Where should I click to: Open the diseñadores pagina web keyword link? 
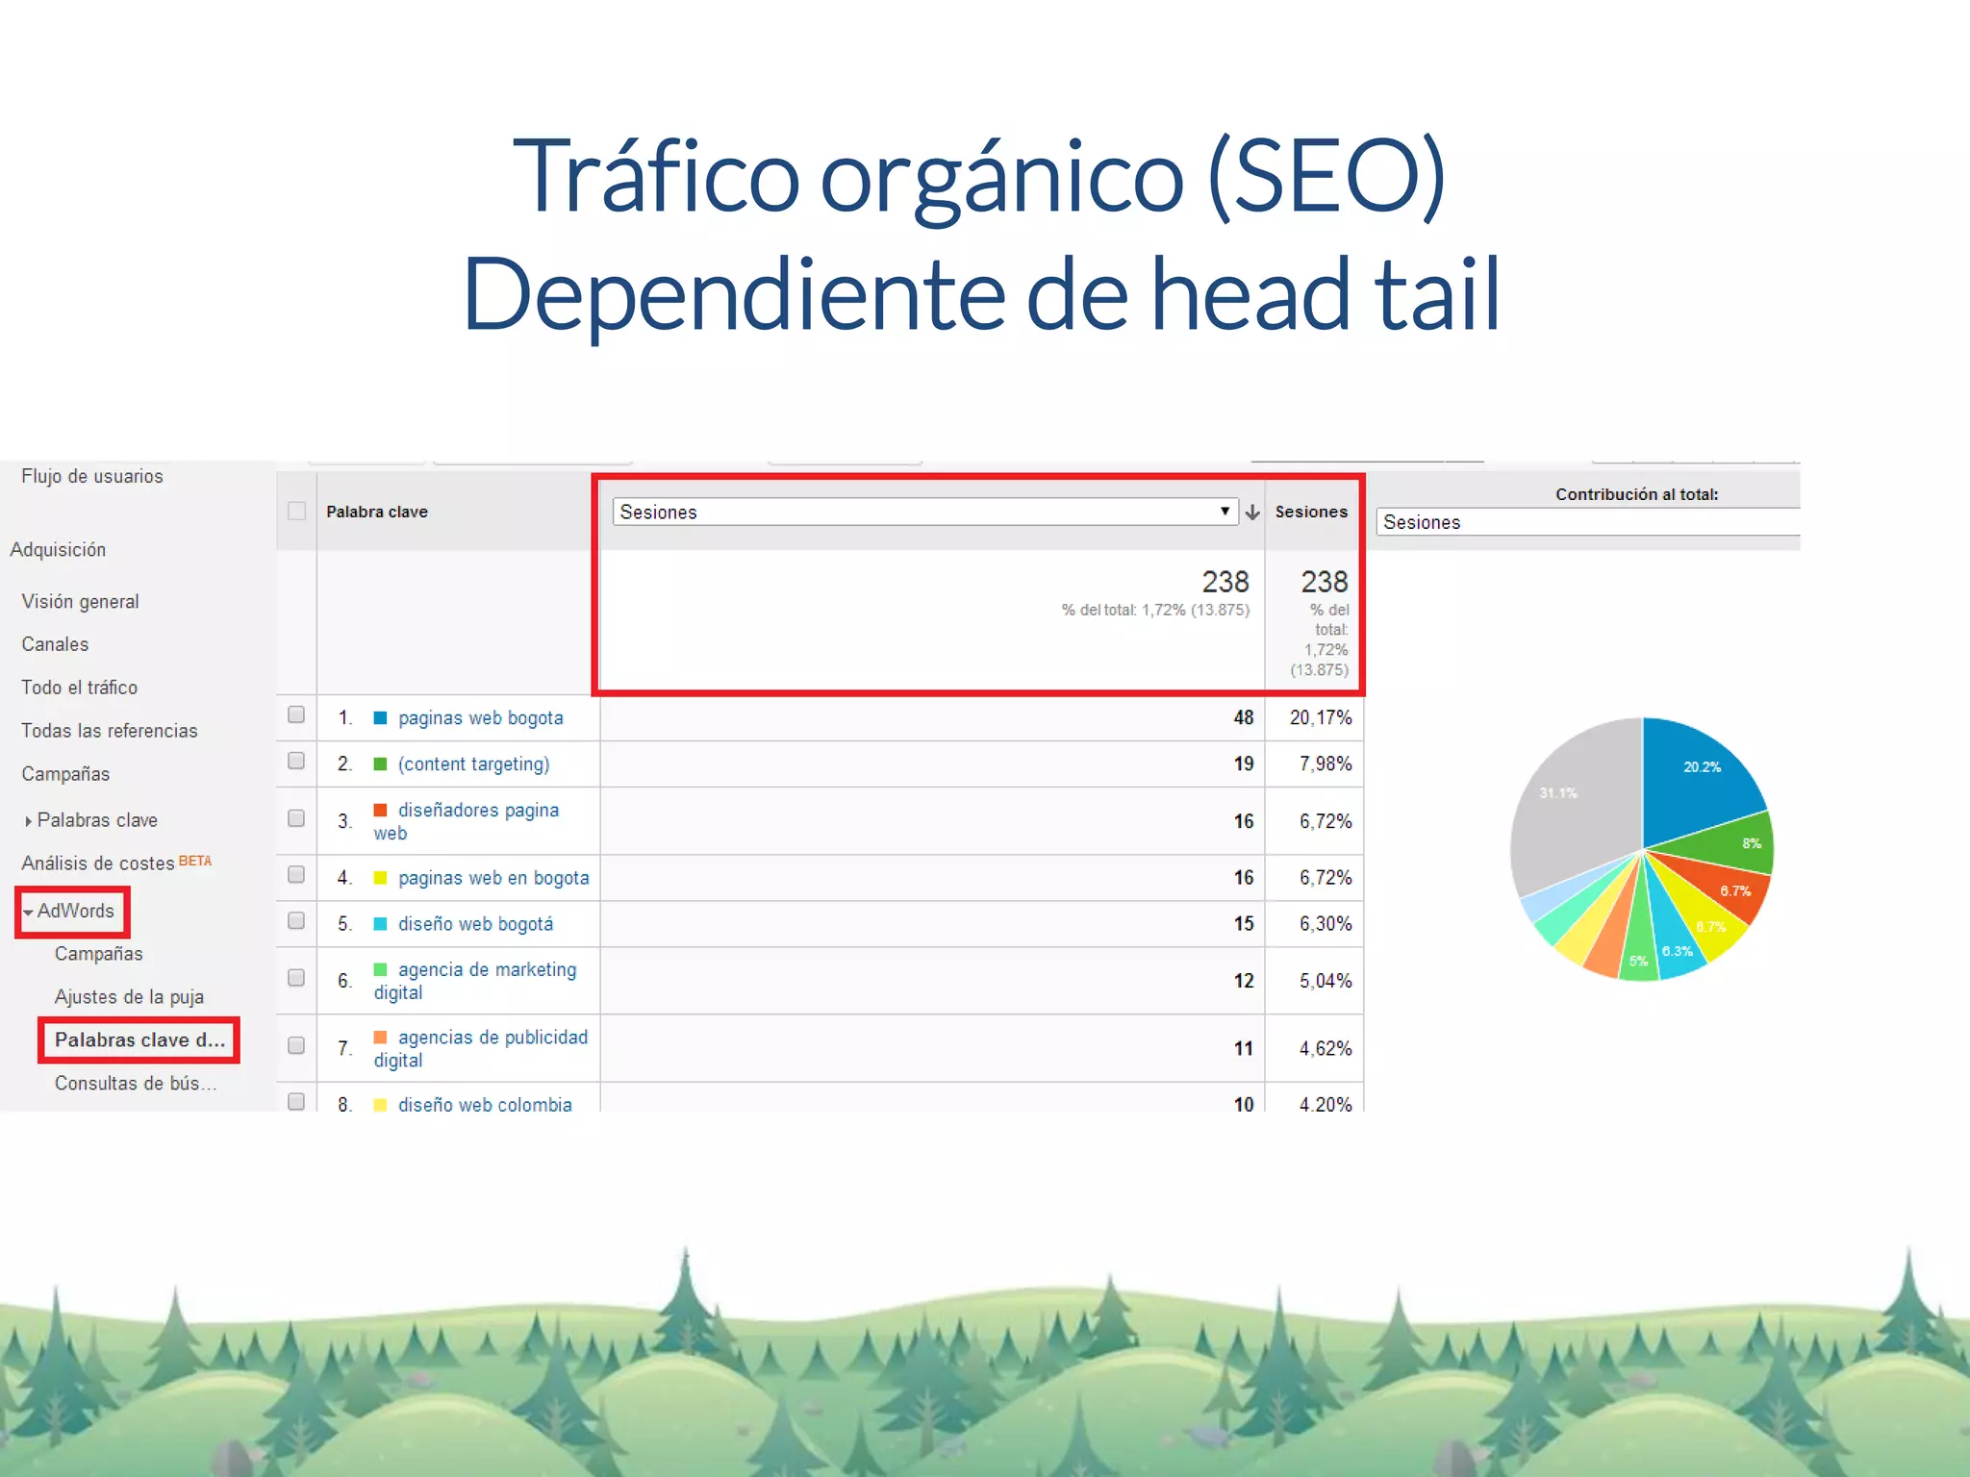[467, 822]
